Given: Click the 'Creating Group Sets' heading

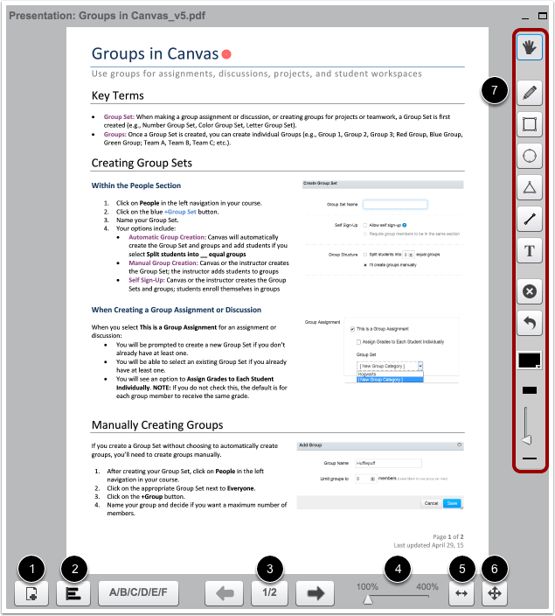Looking at the screenshot, I should 142,163.
